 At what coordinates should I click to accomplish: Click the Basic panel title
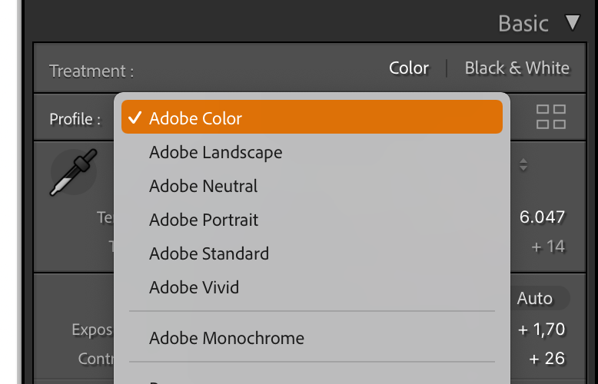point(523,23)
